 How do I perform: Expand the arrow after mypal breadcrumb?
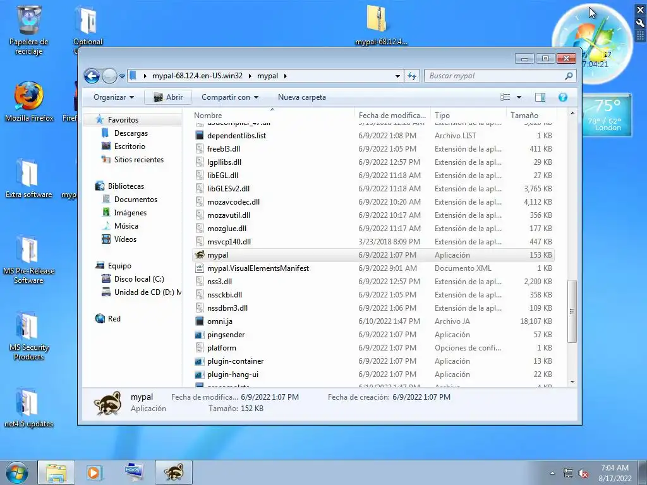tap(285, 76)
